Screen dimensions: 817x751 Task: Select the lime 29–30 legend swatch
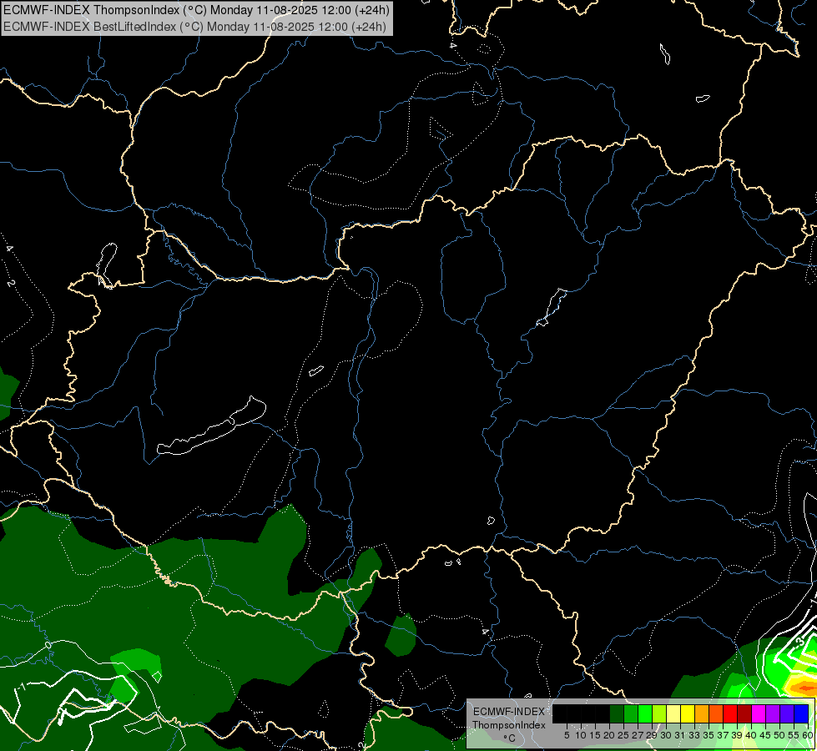coord(659,713)
